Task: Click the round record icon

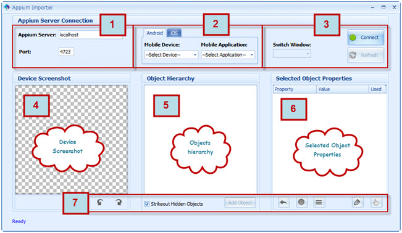Action: point(301,202)
